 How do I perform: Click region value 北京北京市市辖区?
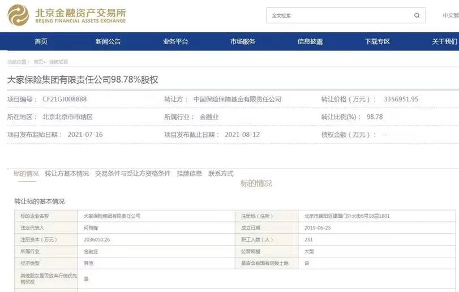pos(67,117)
